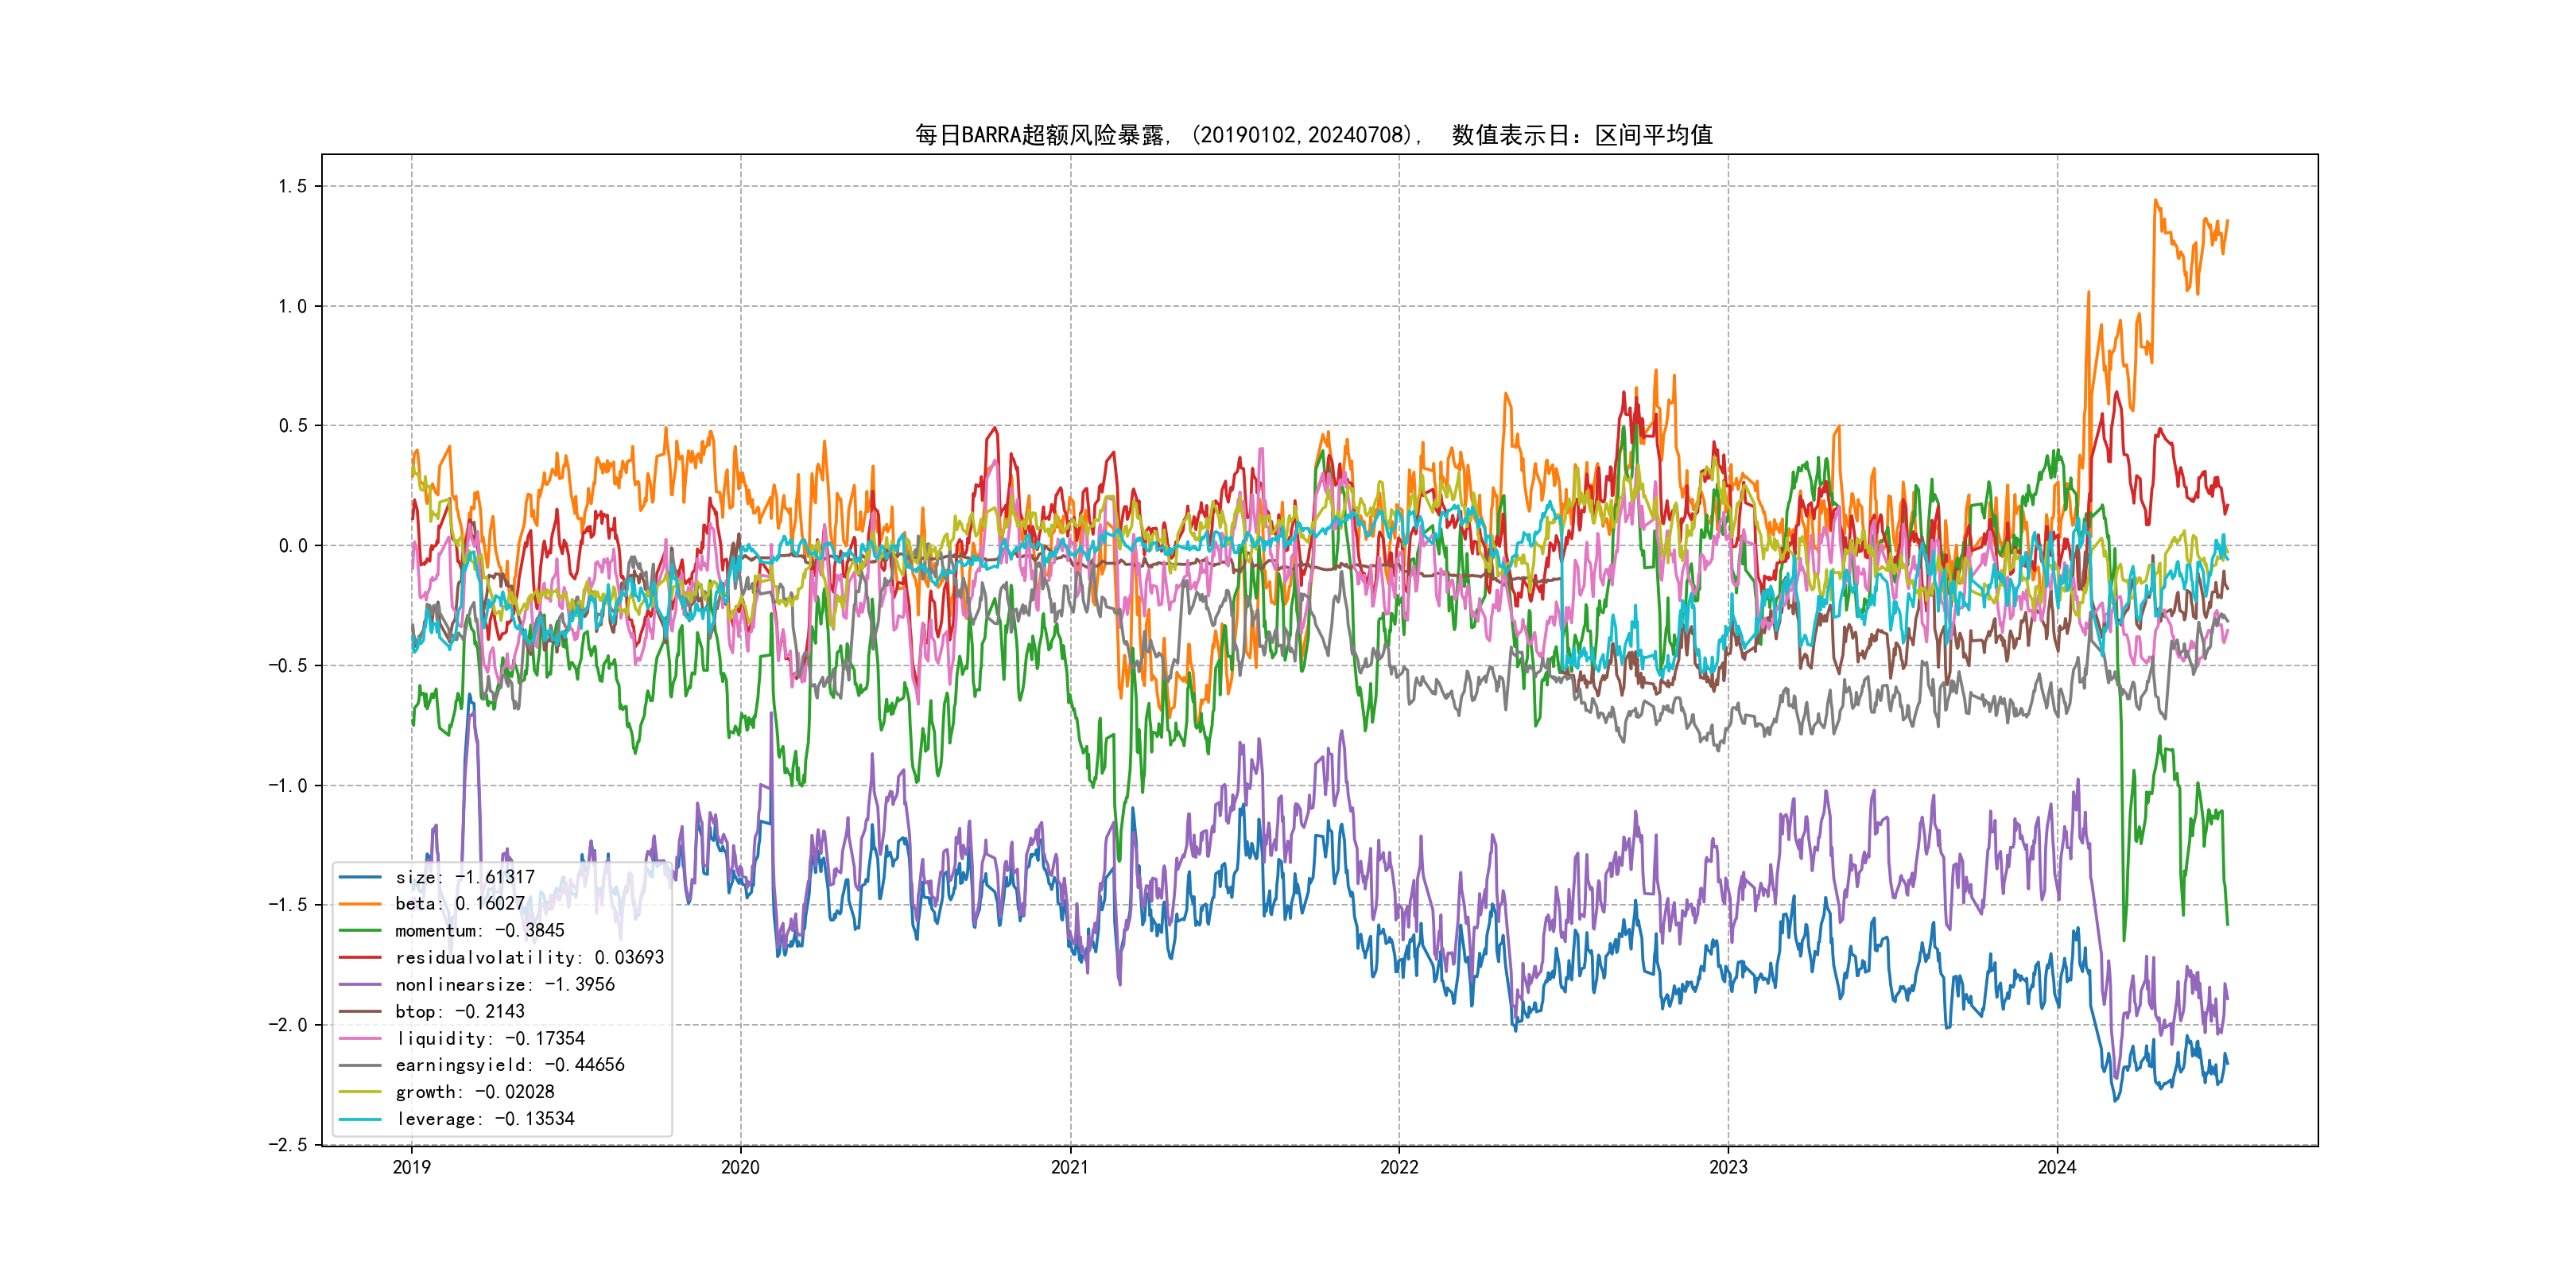Viewport: 2576px width, 1288px height.
Task: Click the 2019 x-axis tick label
Action: (411, 1167)
